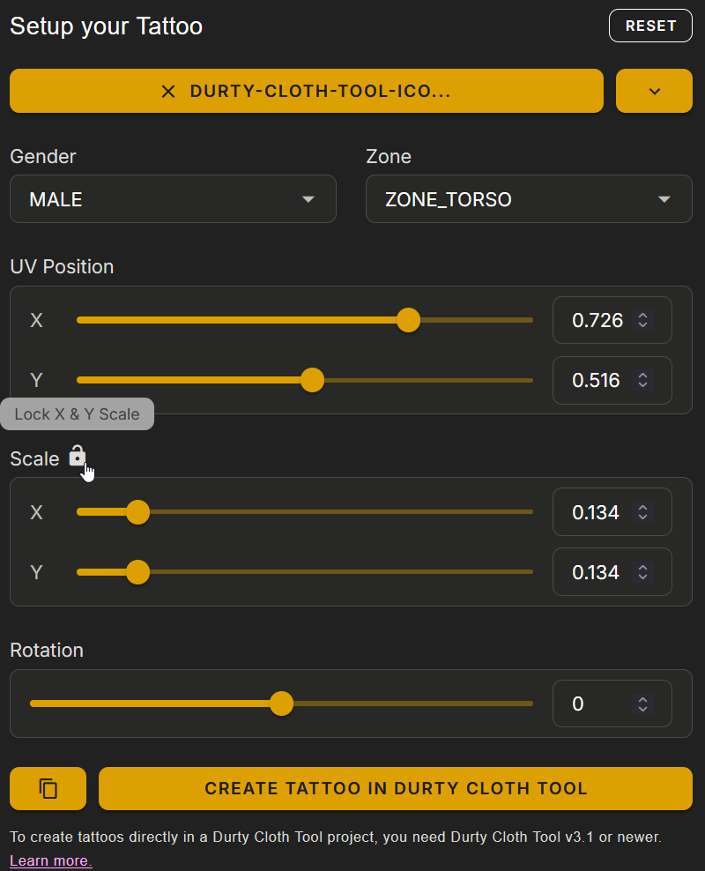
Task: Remove the selected file via X icon
Action: click(168, 92)
